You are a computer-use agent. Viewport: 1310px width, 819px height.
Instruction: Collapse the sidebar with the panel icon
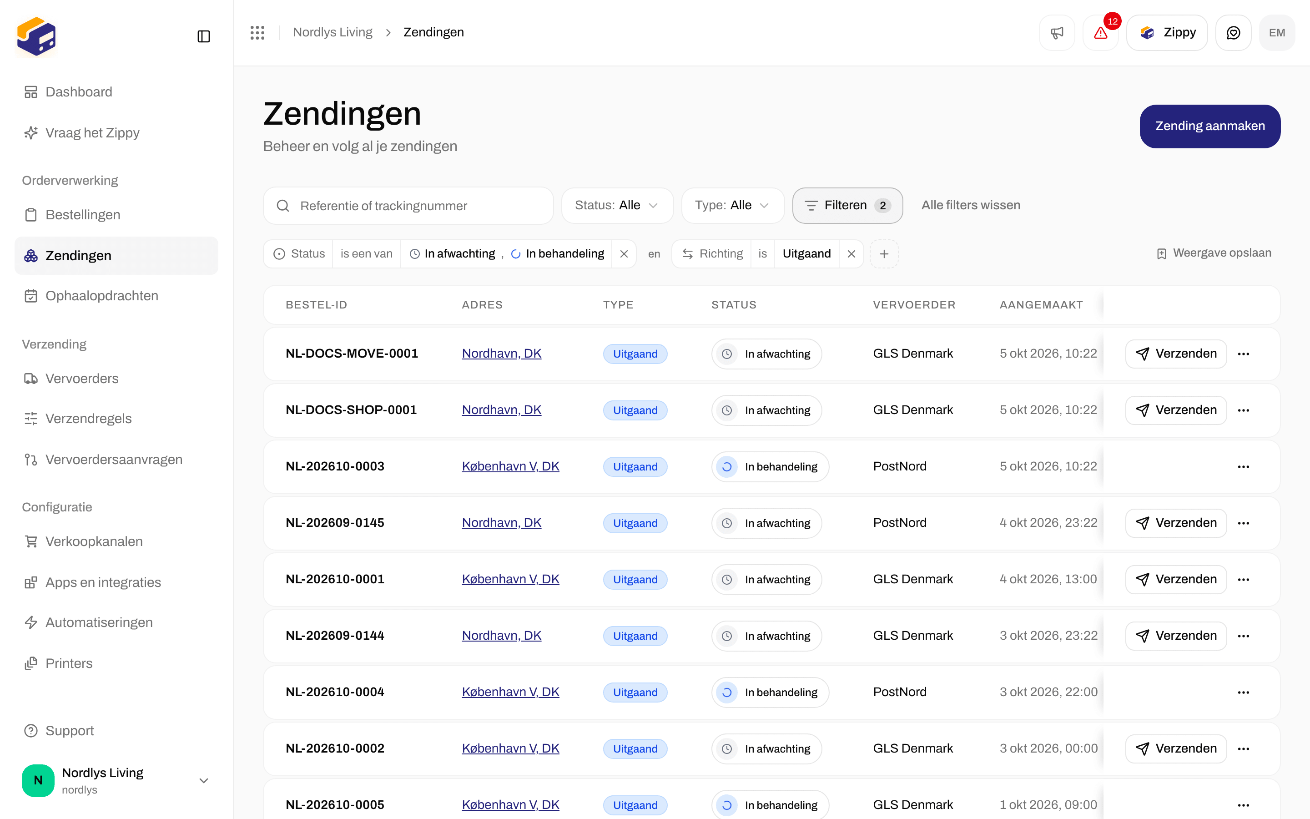pyautogui.click(x=203, y=36)
